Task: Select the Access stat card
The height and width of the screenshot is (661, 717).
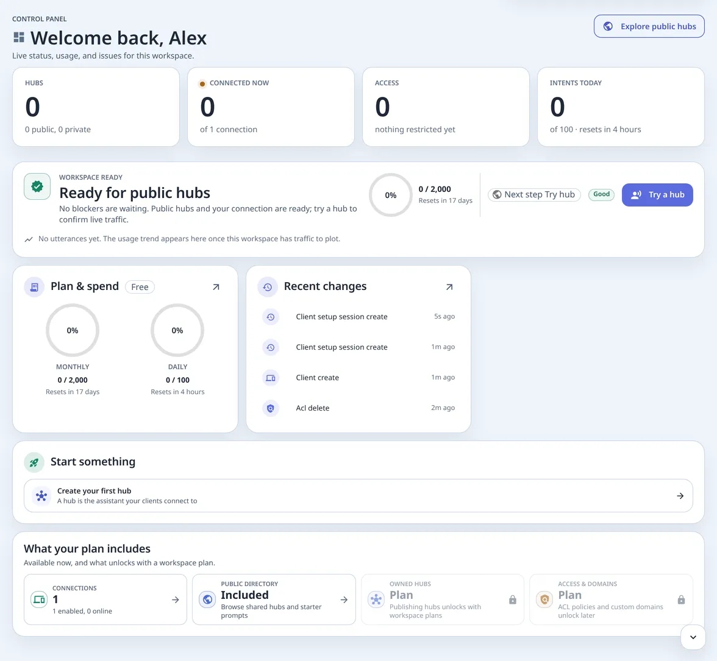Action: 446,107
